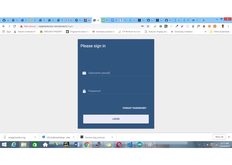Image resolution: width=232 pixels, height=165 pixels.
Task: Show hidden system tray icons
Action: 200,145
